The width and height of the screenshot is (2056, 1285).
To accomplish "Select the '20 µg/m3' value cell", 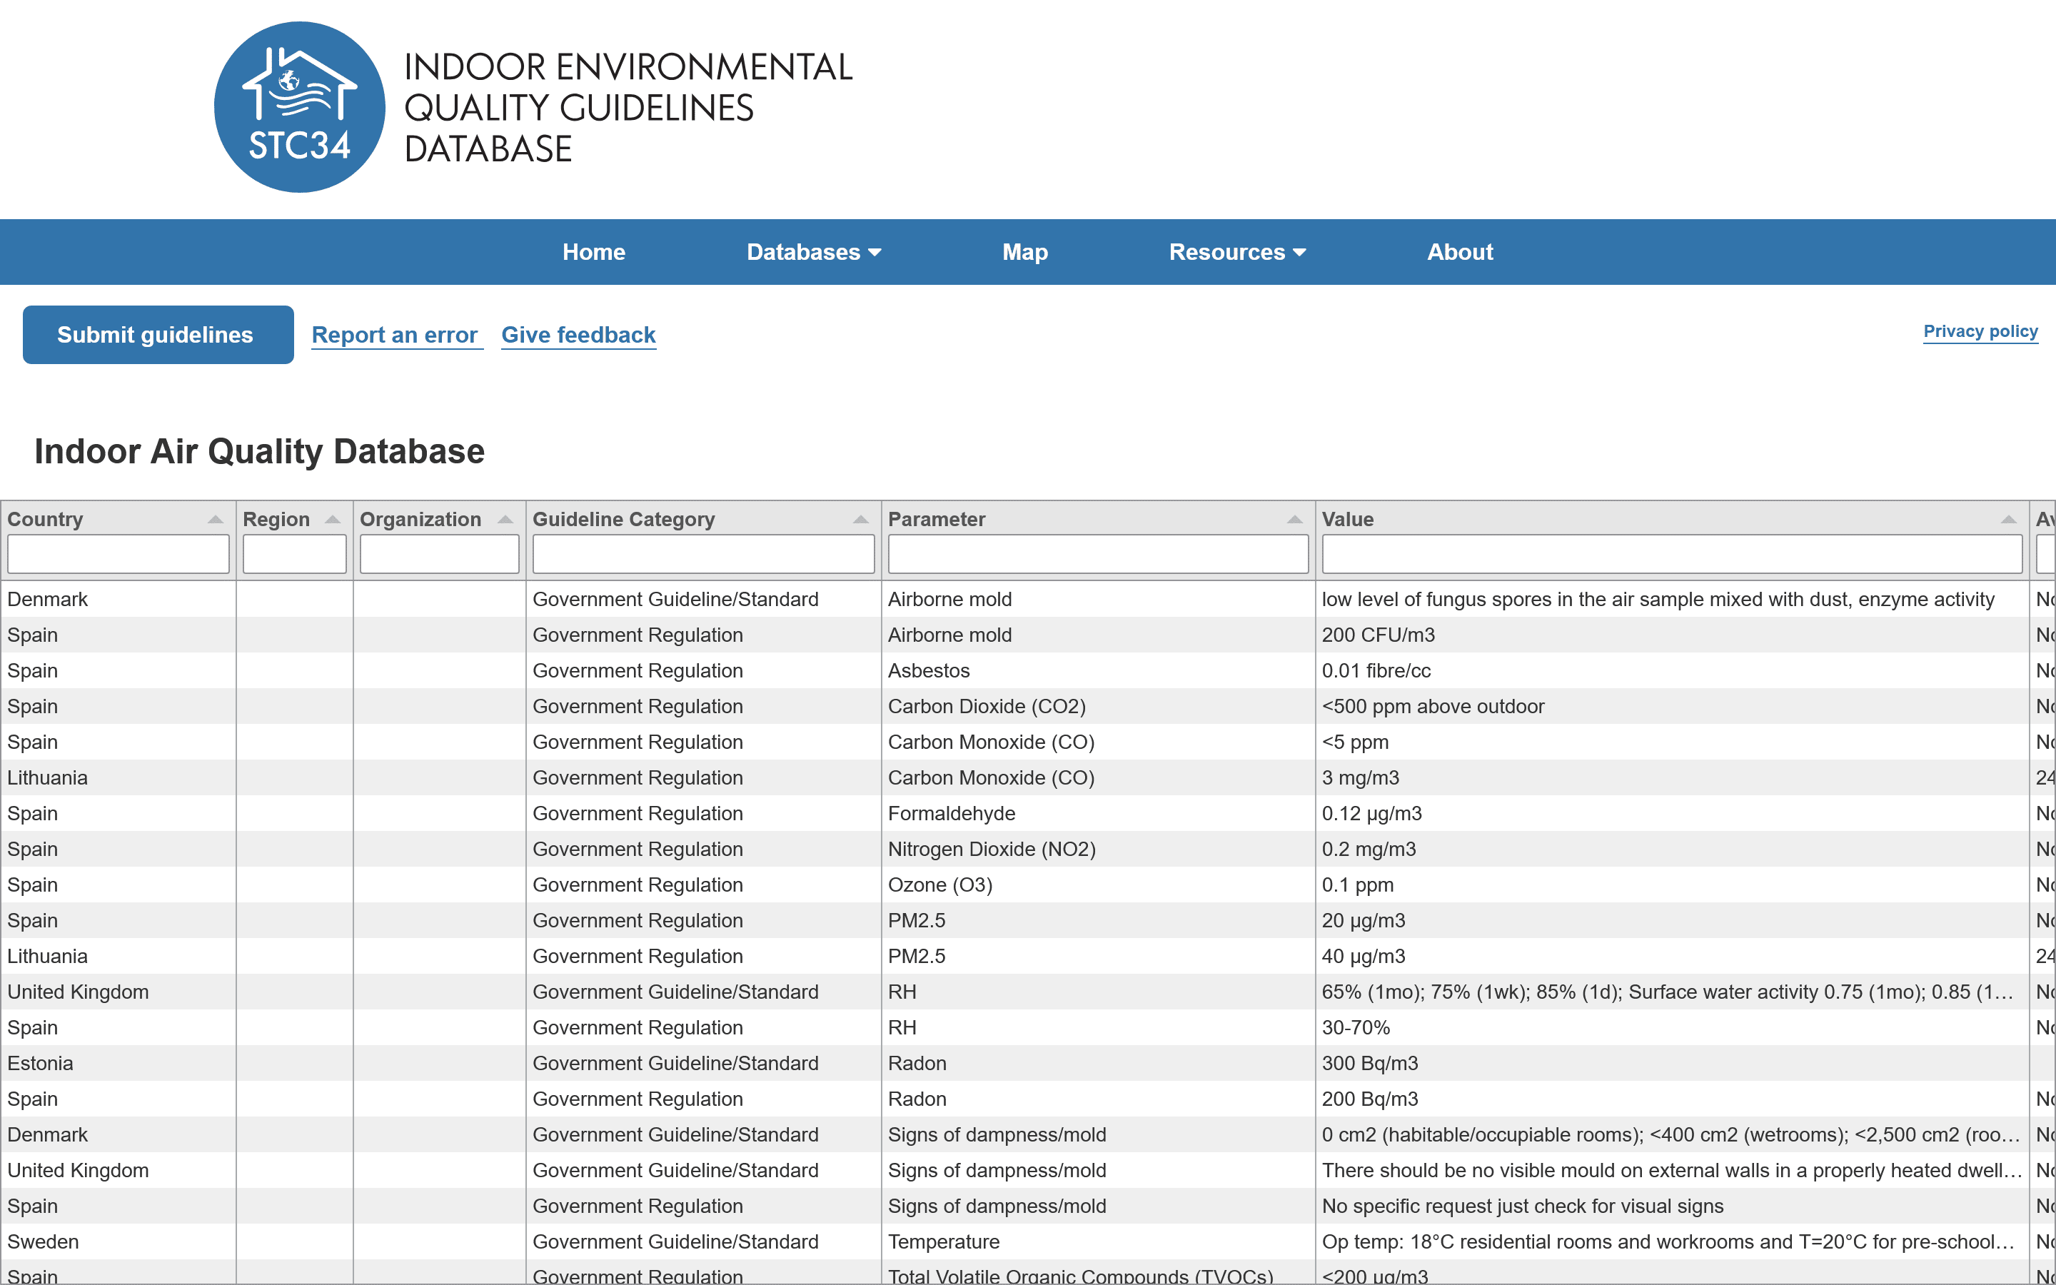I will tap(1672, 920).
